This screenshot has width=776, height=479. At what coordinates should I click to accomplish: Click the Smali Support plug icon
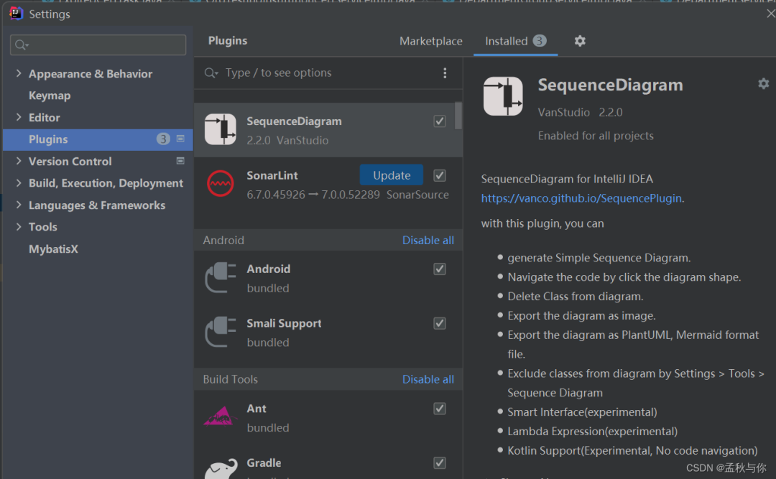[221, 332]
